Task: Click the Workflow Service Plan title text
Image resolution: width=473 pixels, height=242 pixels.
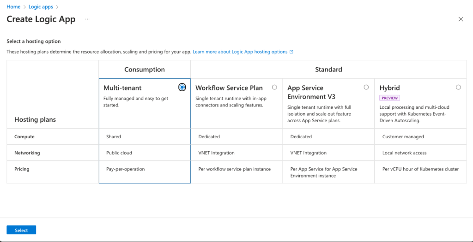Action: click(229, 88)
